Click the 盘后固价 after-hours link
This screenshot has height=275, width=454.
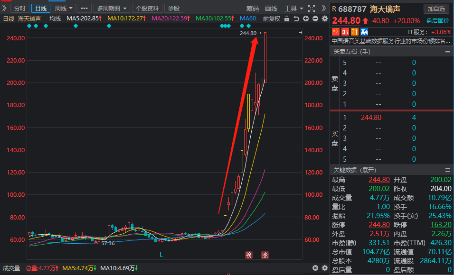[439, 21]
